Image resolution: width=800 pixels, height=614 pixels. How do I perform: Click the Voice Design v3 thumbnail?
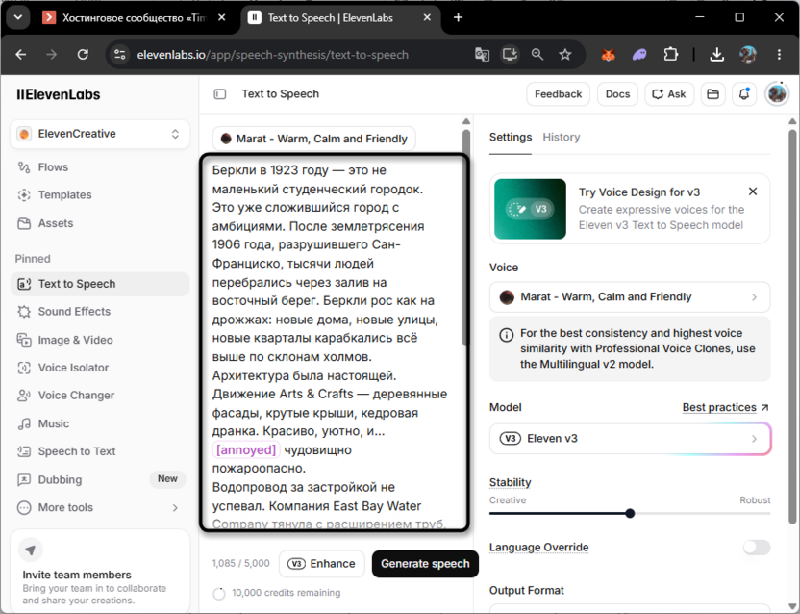coord(530,209)
